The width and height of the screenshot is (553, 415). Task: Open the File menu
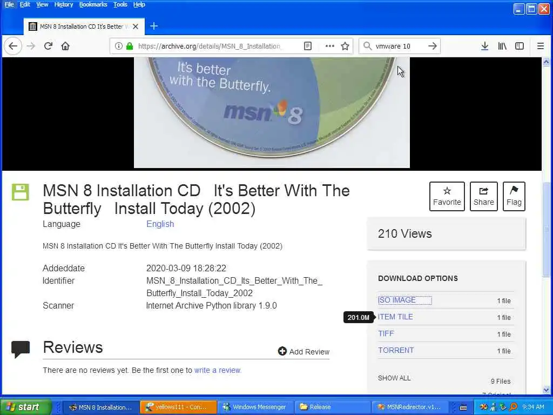click(9, 4)
